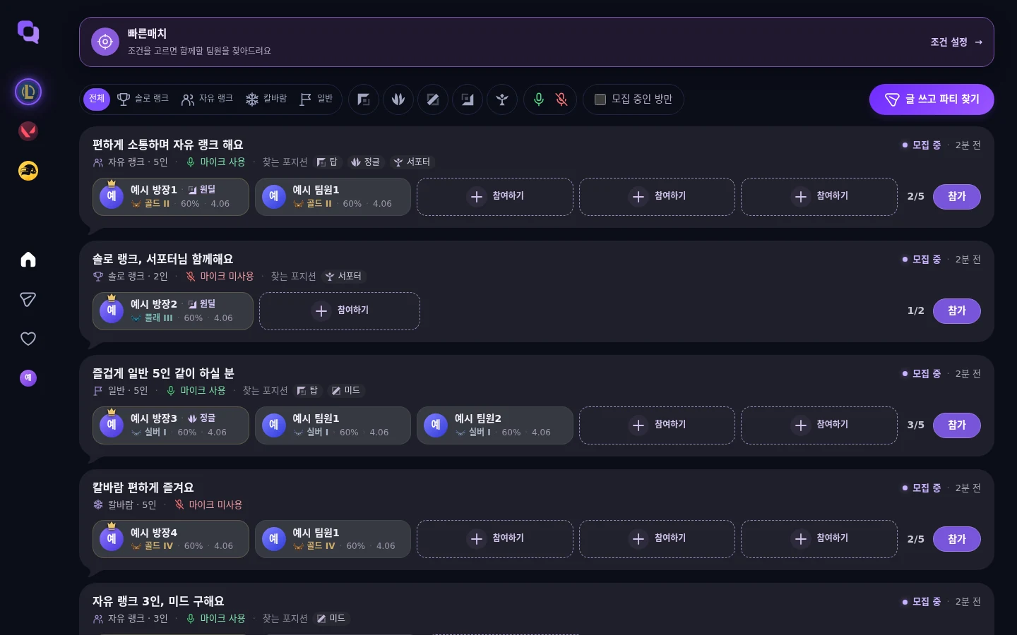Open 조건 설정 in quick match banner
This screenshot has width=1017, height=635.
pos(956,42)
